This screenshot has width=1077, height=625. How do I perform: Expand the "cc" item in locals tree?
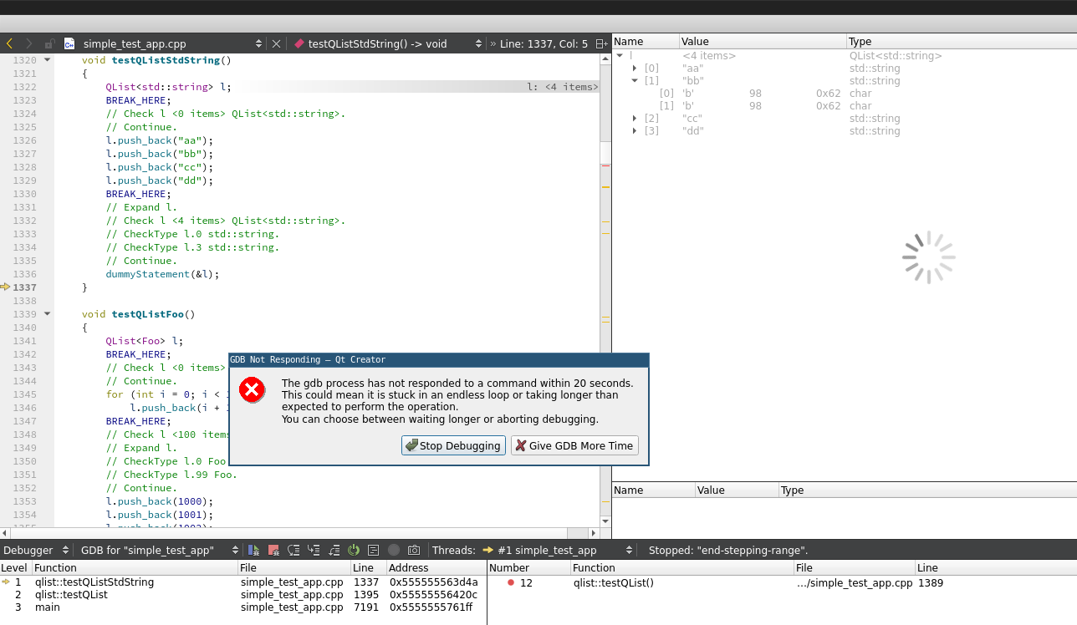coord(635,119)
